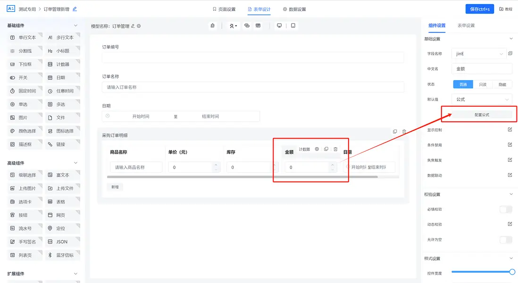
Task: Click the copy icon beside field name jinE
Action: (x=510, y=54)
